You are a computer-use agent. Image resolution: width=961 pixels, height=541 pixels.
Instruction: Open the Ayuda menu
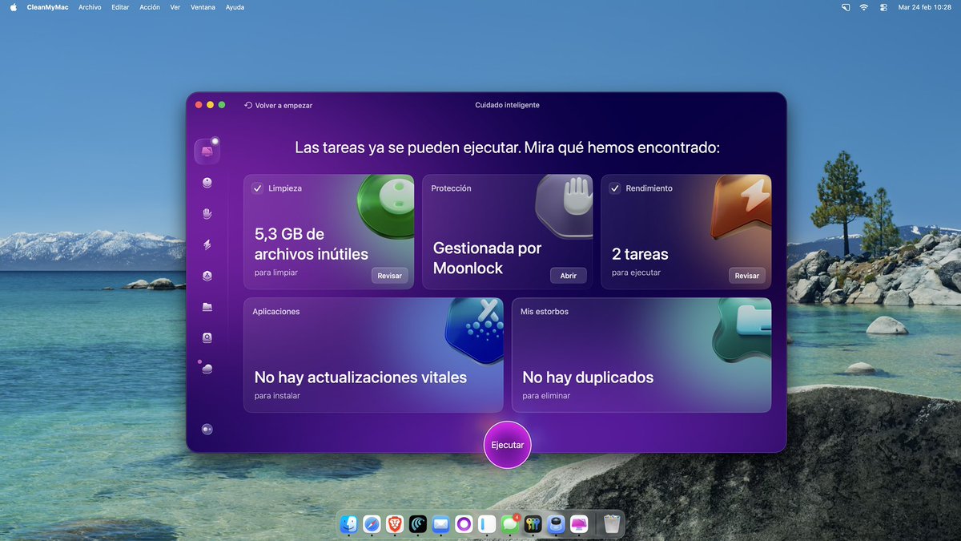click(x=235, y=7)
